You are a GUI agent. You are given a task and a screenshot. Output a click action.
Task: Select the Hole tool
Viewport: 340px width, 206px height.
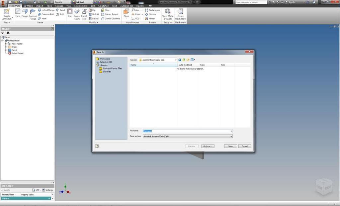pos(105,10)
